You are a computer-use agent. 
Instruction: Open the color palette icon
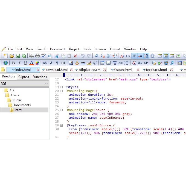[x=37, y=63]
